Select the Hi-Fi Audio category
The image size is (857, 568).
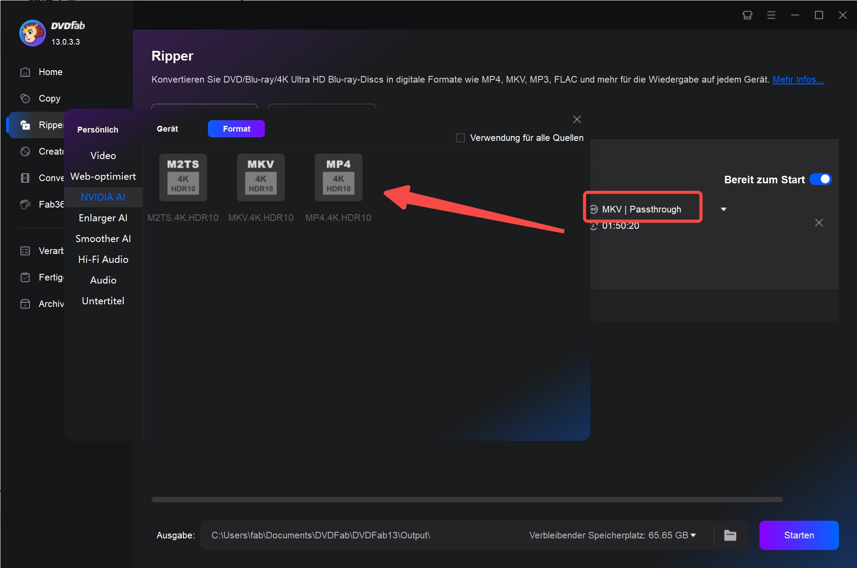[103, 259]
